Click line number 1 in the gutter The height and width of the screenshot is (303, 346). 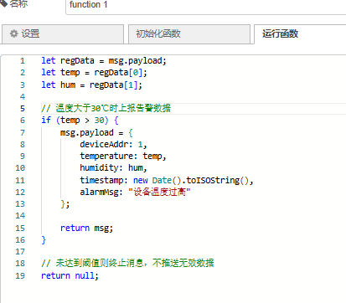pyautogui.click(x=23, y=60)
